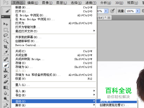Open the opacity slider dropdown arrow

point(106,11)
